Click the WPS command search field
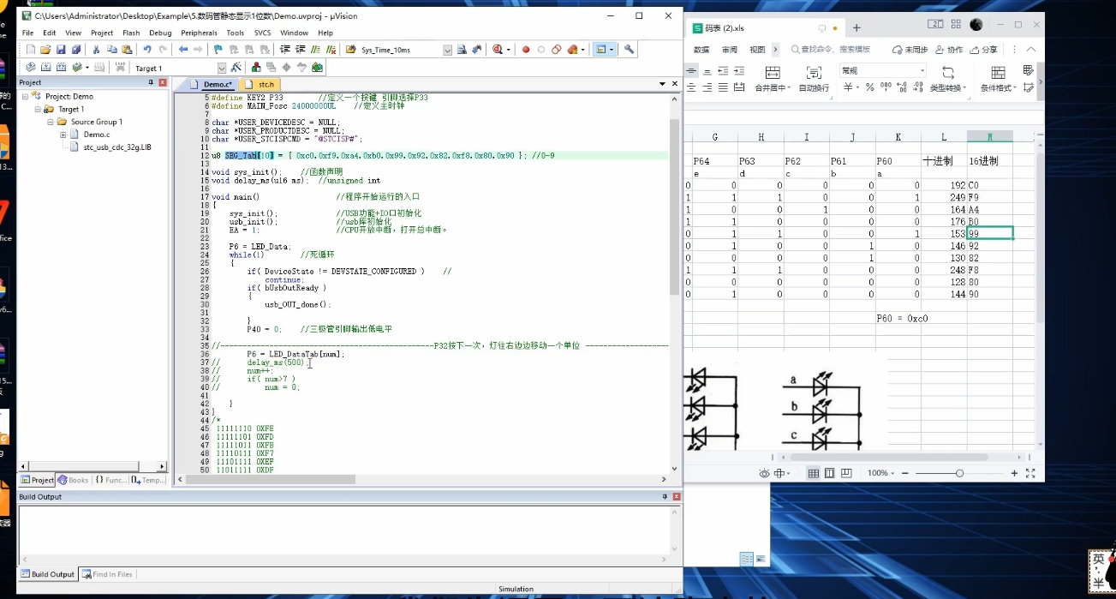Viewport: 1116px width, 599px height. point(830,50)
